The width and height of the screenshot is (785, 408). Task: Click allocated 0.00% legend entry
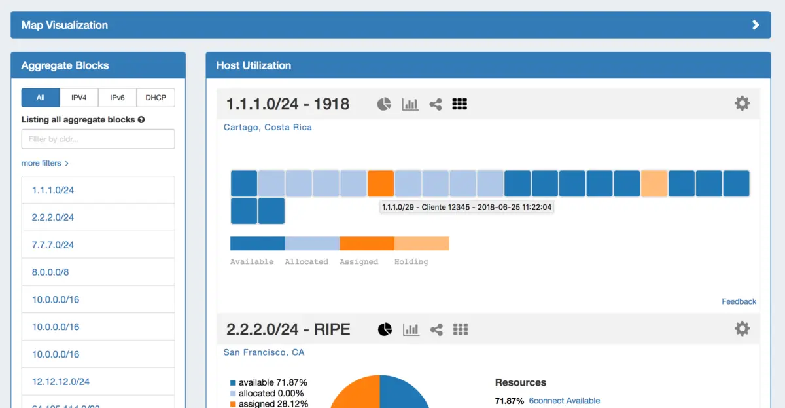coord(267,393)
